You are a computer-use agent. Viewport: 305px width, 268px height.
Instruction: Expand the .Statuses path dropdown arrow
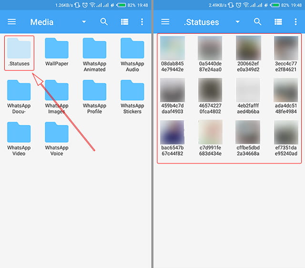[237, 22]
